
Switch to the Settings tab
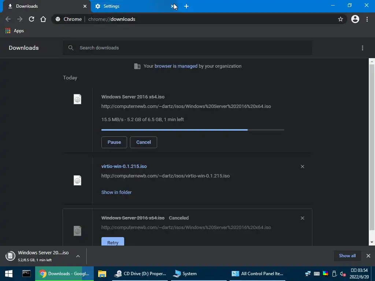(134, 6)
